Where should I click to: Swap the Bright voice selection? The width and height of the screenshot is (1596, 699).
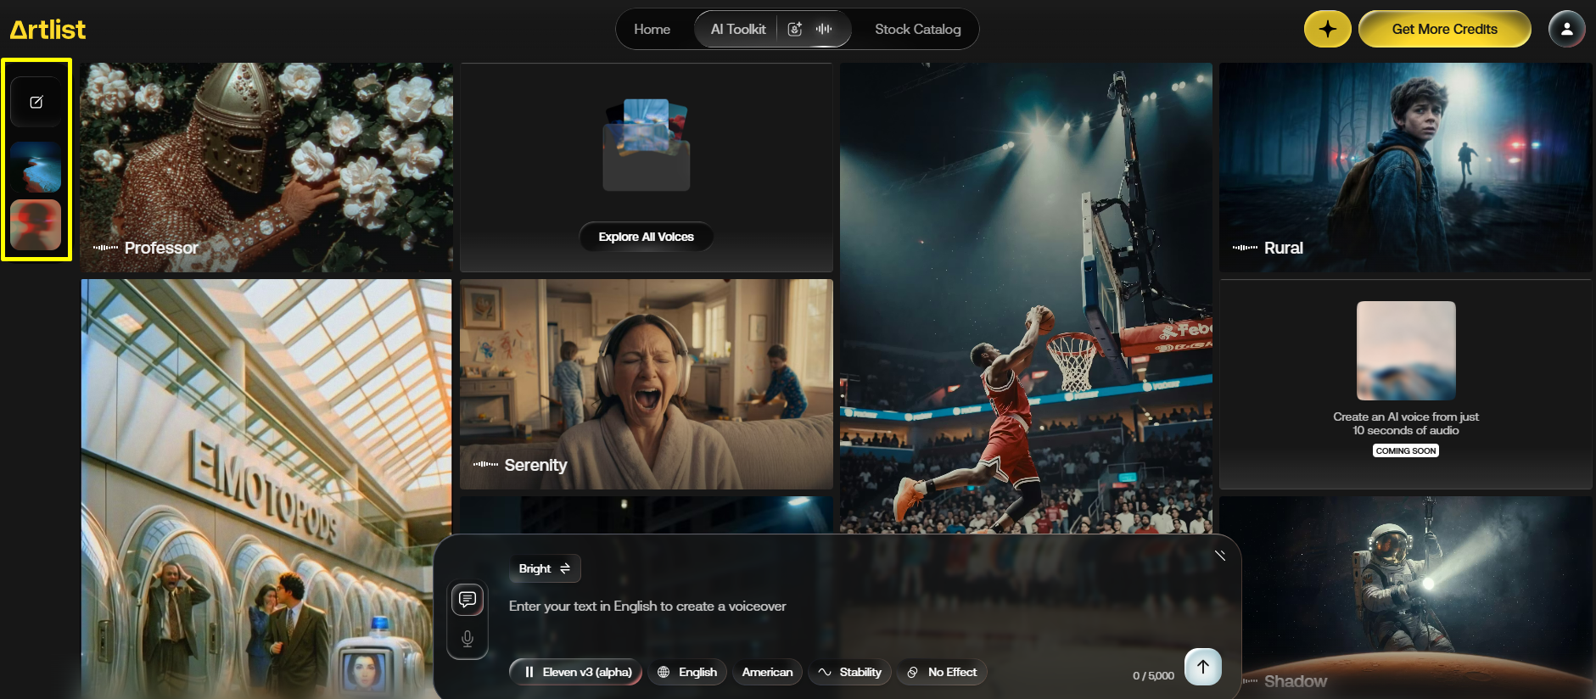(545, 568)
